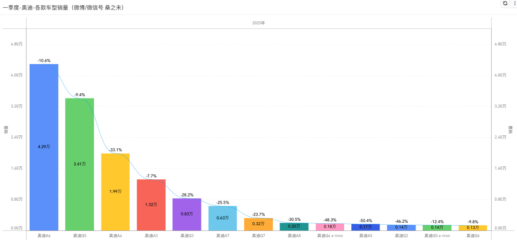517x240 pixels.
Task: Select the dark blue 奥迪A5 bar
Action: (x=366, y=227)
